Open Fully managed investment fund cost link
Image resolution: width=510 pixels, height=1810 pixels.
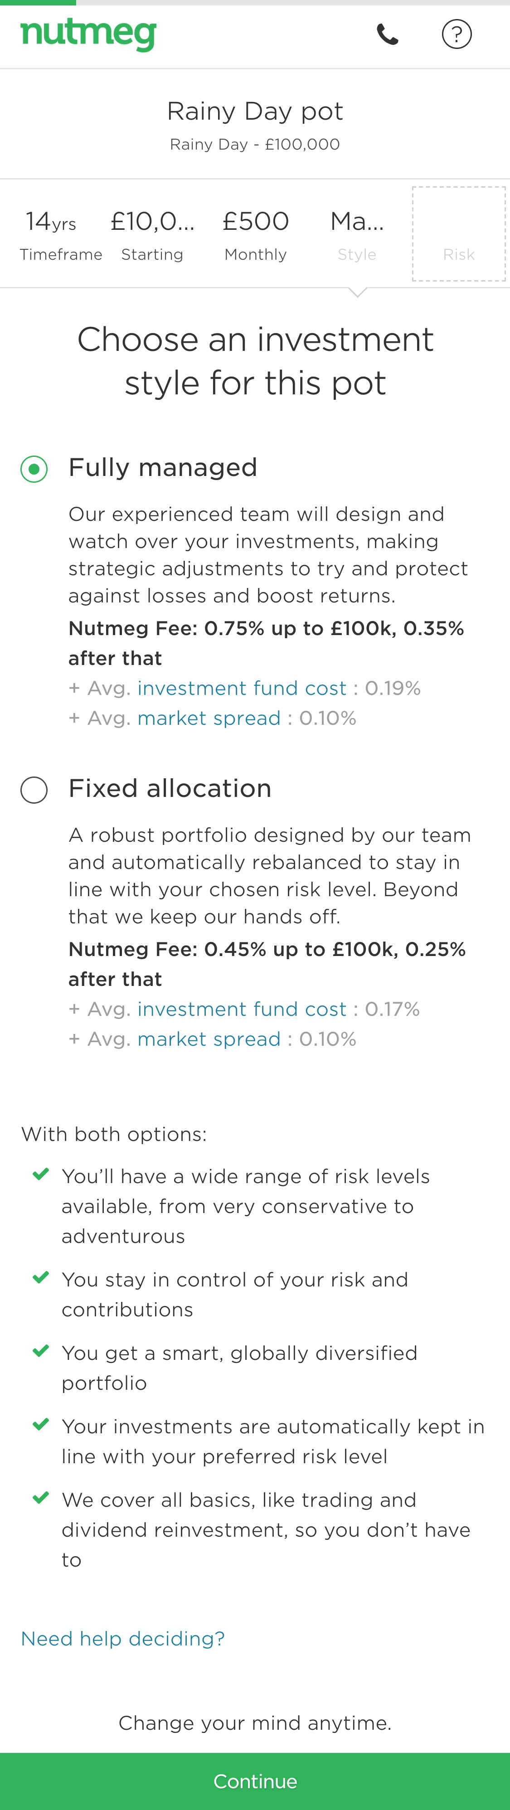tap(242, 688)
